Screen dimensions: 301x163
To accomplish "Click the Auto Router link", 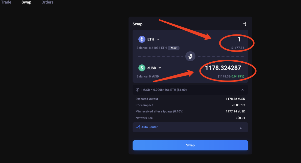I will [x=149, y=127].
